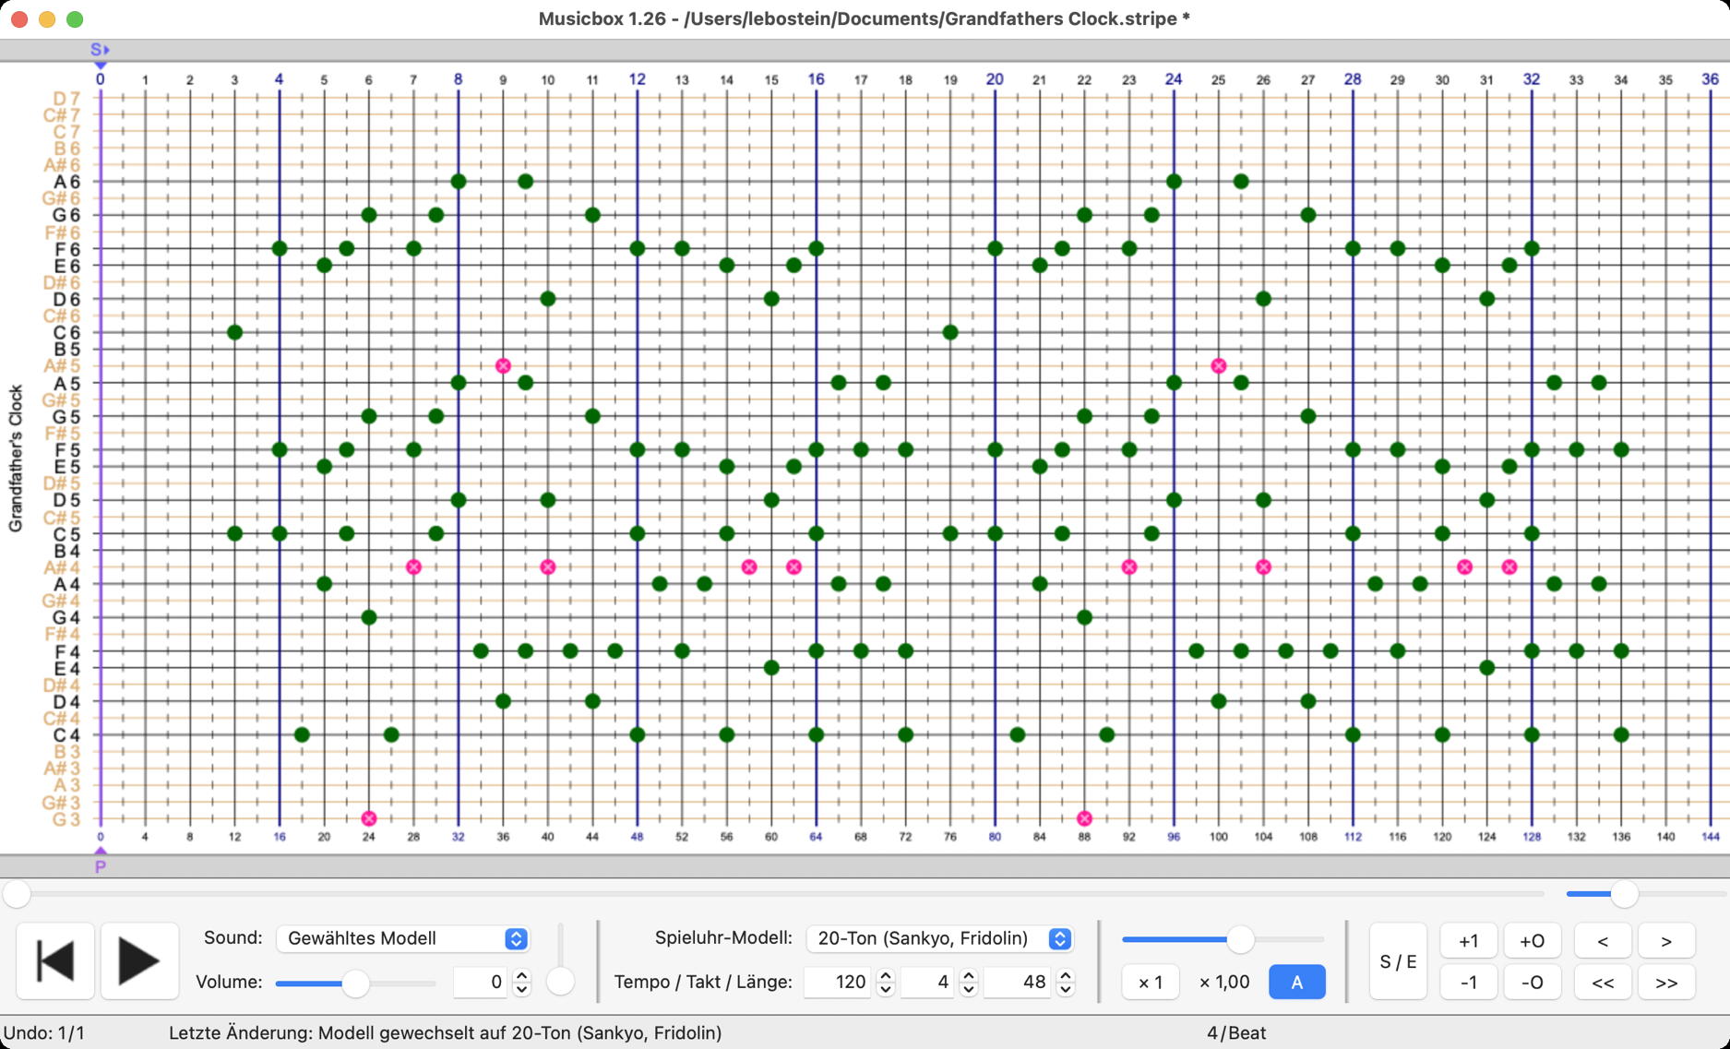Viewport: 1730px width, 1049px height.
Task: Start playback with the play button
Action: tap(138, 960)
